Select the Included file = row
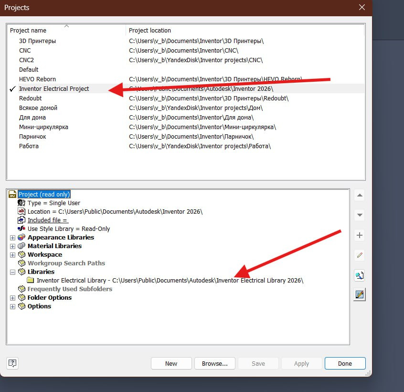Image resolution: width=404 pixels, height=392 pixels. click(x=48, y=220)
